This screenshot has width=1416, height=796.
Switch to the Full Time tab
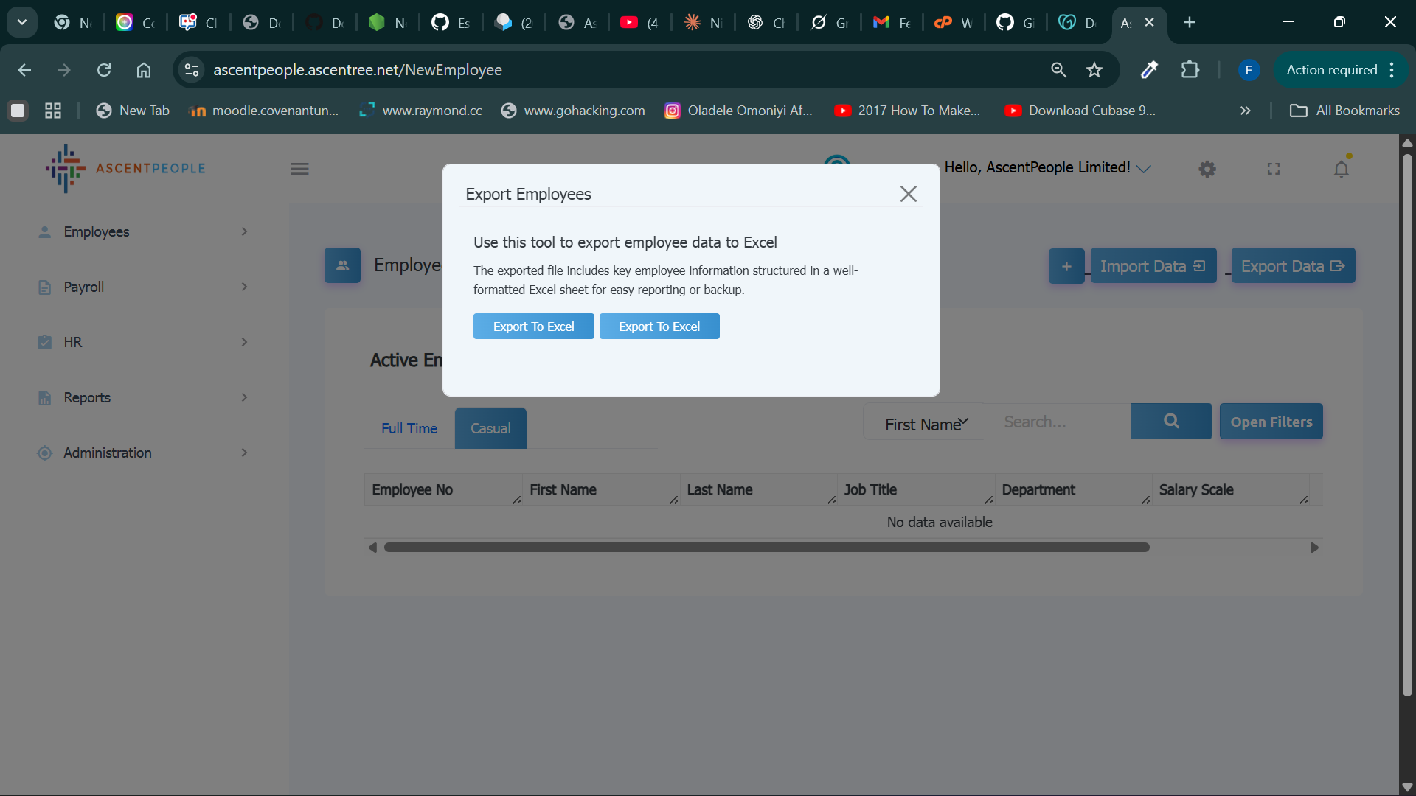[x=409, y=428]
